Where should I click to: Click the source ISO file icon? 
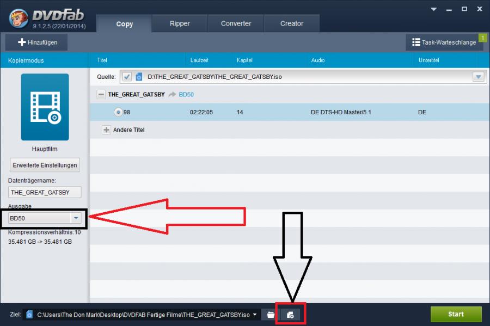pos(139,77)
